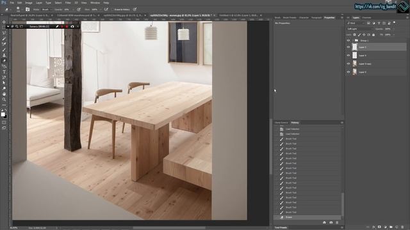The height and width of the screenshot is (230, 410).
Task: Open the Image menu
Action: pos(29,3)
